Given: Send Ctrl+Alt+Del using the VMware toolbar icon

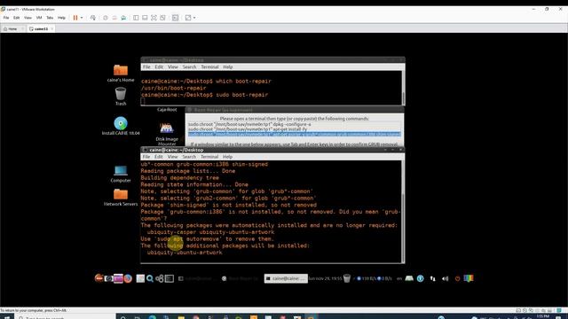Looking at the screenshot, I should coord(93,18).
